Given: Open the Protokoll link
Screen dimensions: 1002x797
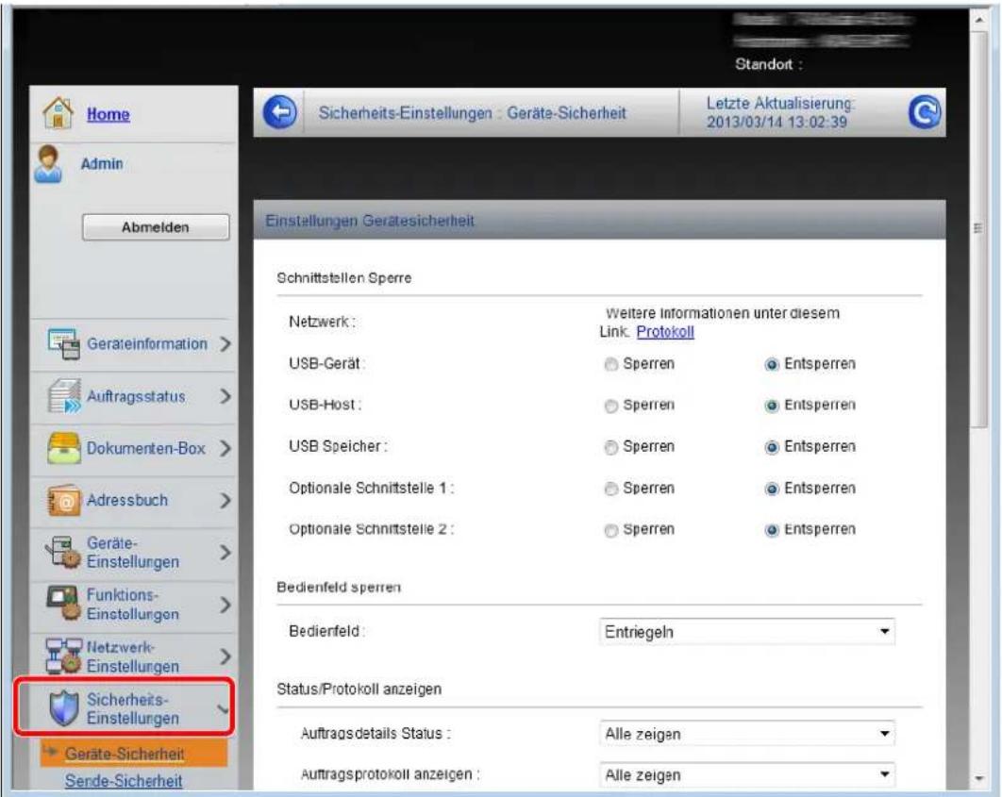Looking at the screenshot, I should coord(665,332).
